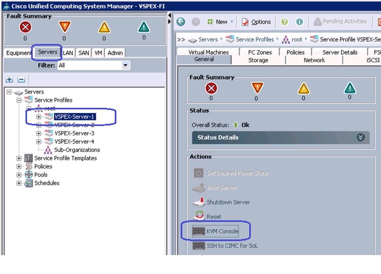Click the greyed-out forward arrow
The image size is (381, 274).
(x=195, y=22)
